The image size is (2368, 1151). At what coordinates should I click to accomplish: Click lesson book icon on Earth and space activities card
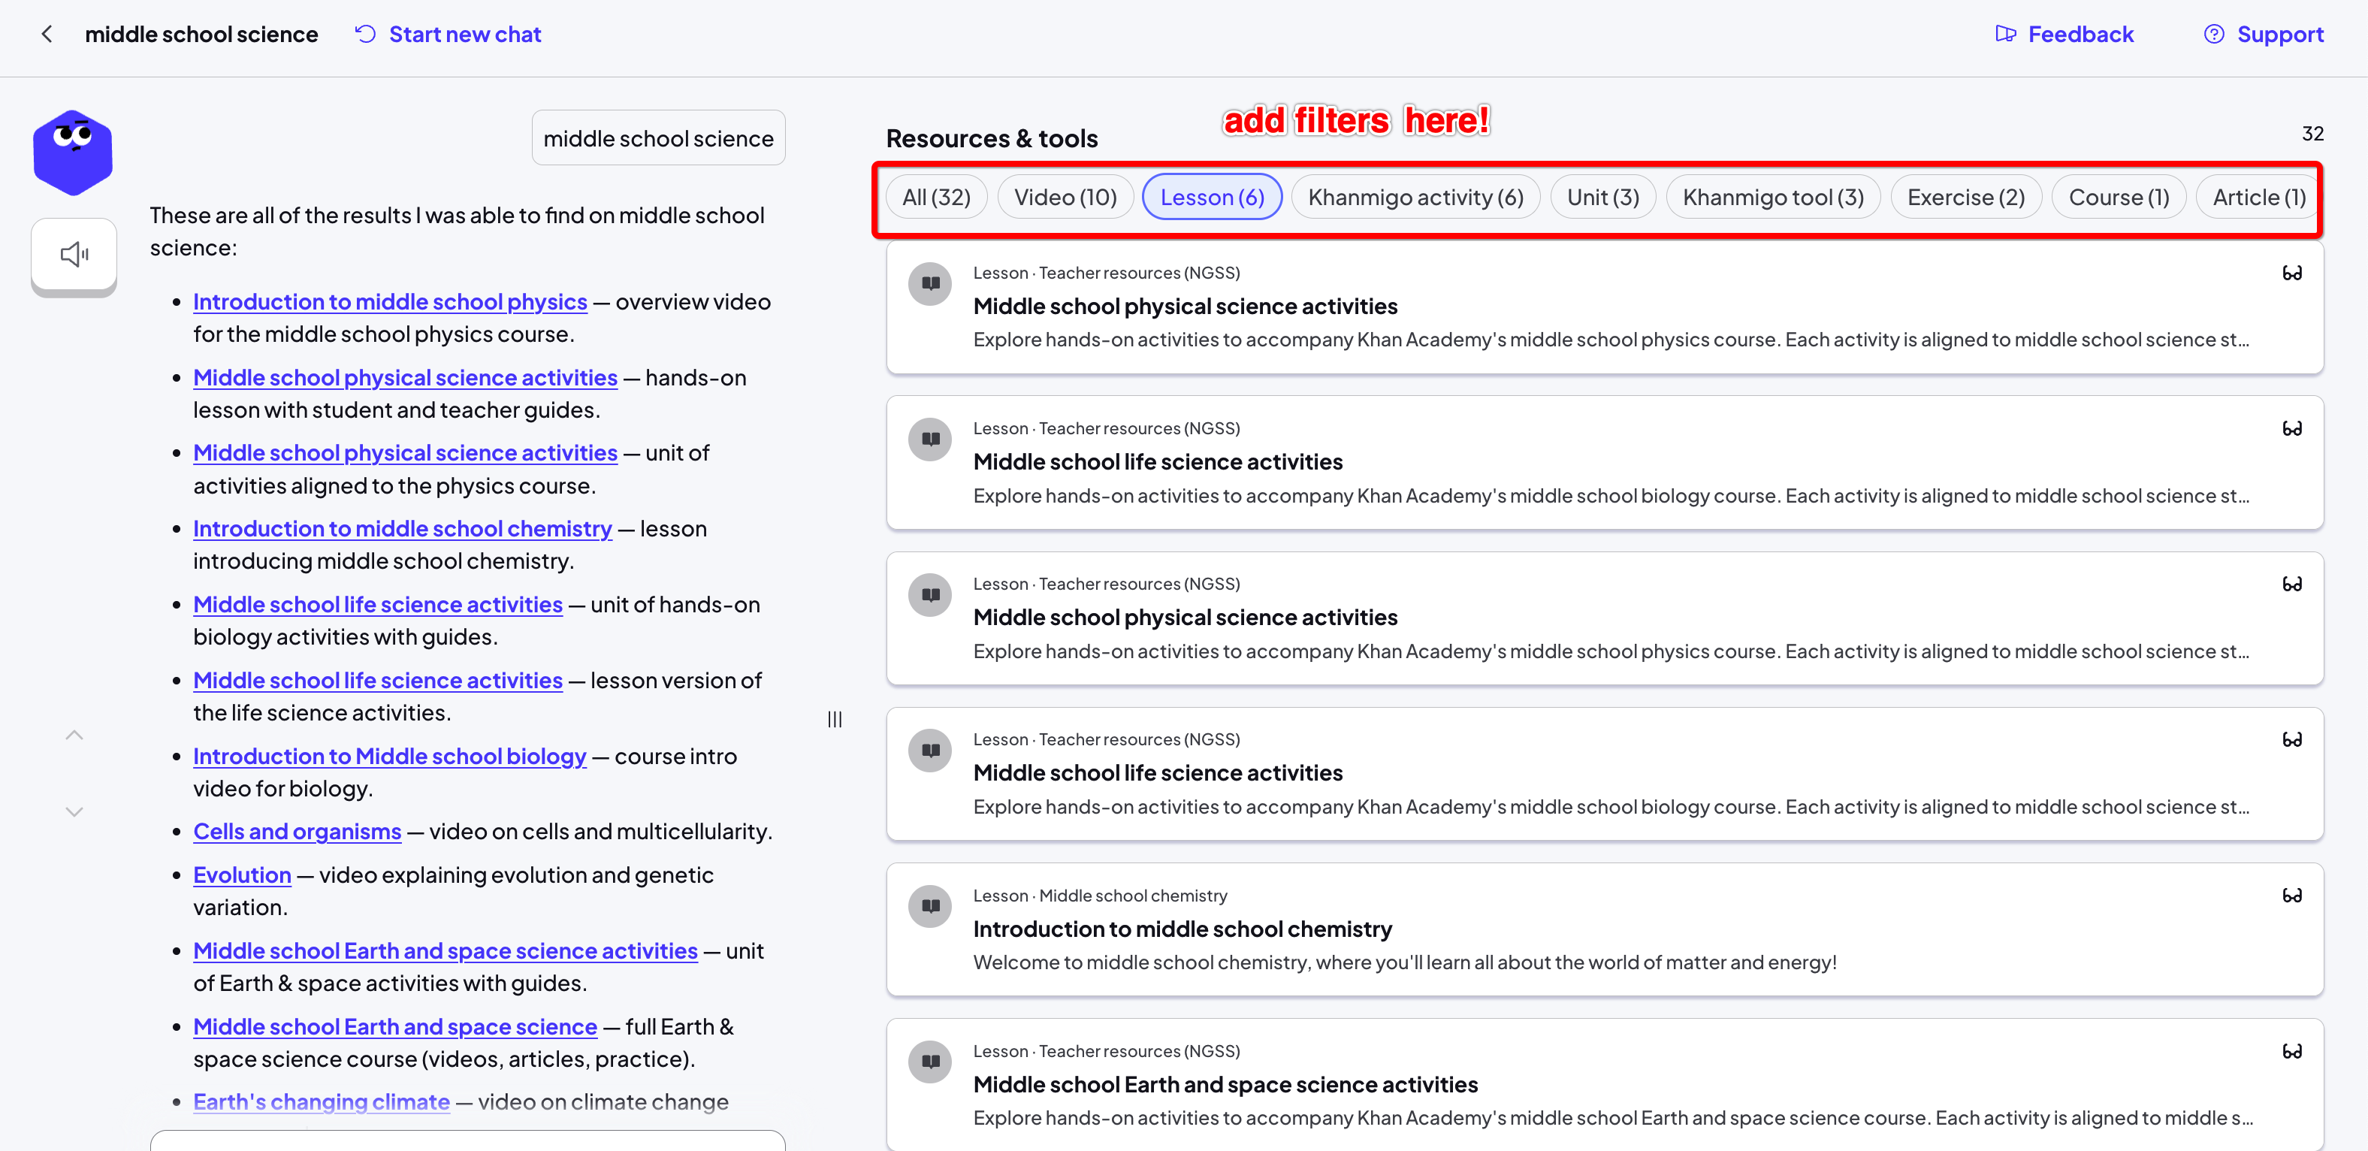(930, 1062)
